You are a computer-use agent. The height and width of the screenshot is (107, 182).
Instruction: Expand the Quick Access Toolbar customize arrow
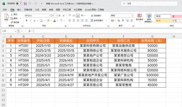click(42, 4)
